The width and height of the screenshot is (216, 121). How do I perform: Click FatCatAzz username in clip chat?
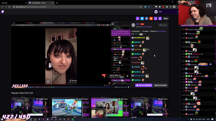[x=136, y=63]
